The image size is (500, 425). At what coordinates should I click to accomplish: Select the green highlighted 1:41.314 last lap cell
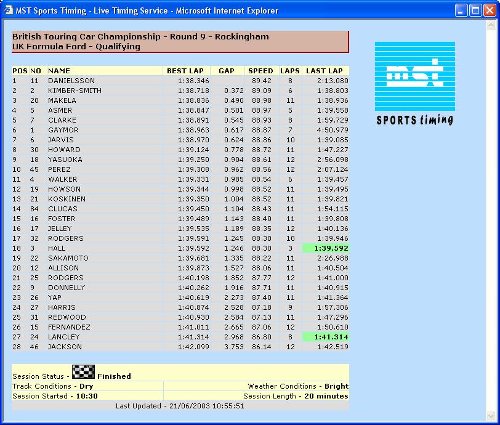point(325,337)
